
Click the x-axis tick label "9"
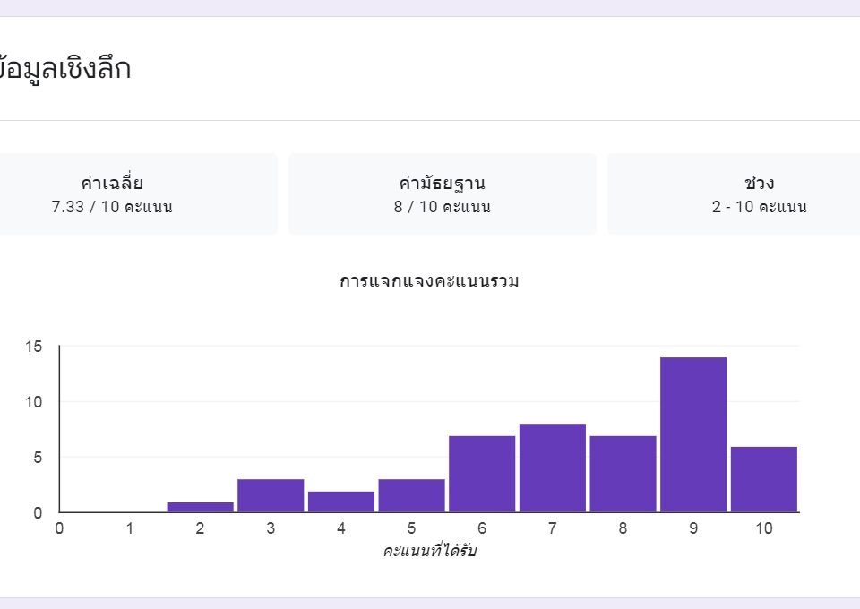pos(693,528)
